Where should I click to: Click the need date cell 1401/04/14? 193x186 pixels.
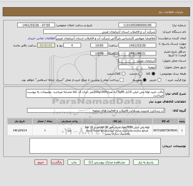point(20,130)
